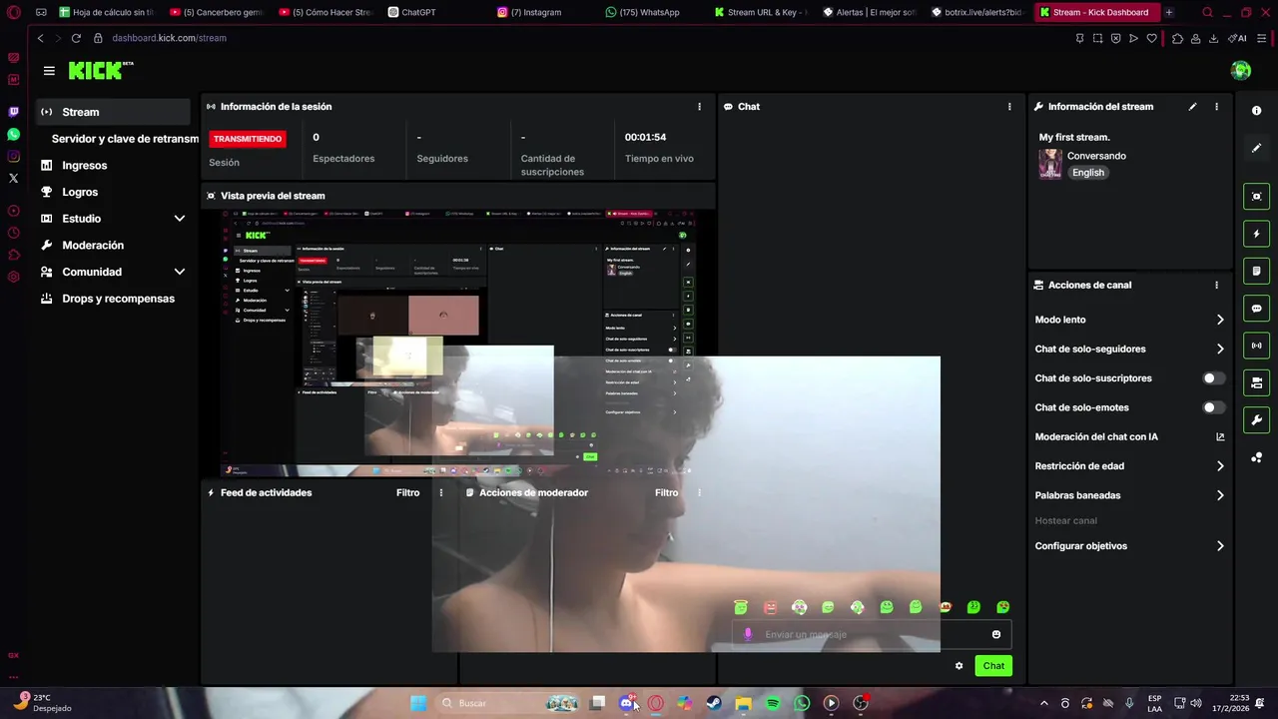
Task: Open Instagram in the Opera sidebar
Action: pos(13,156)
